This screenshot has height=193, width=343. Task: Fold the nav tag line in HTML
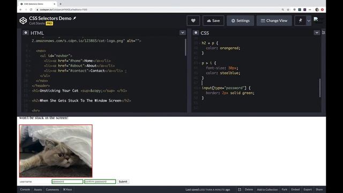point(29,51)
